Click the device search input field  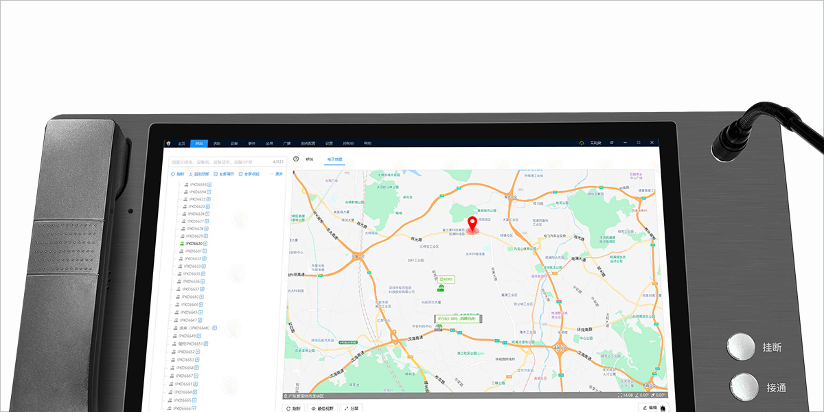(220, 162)
